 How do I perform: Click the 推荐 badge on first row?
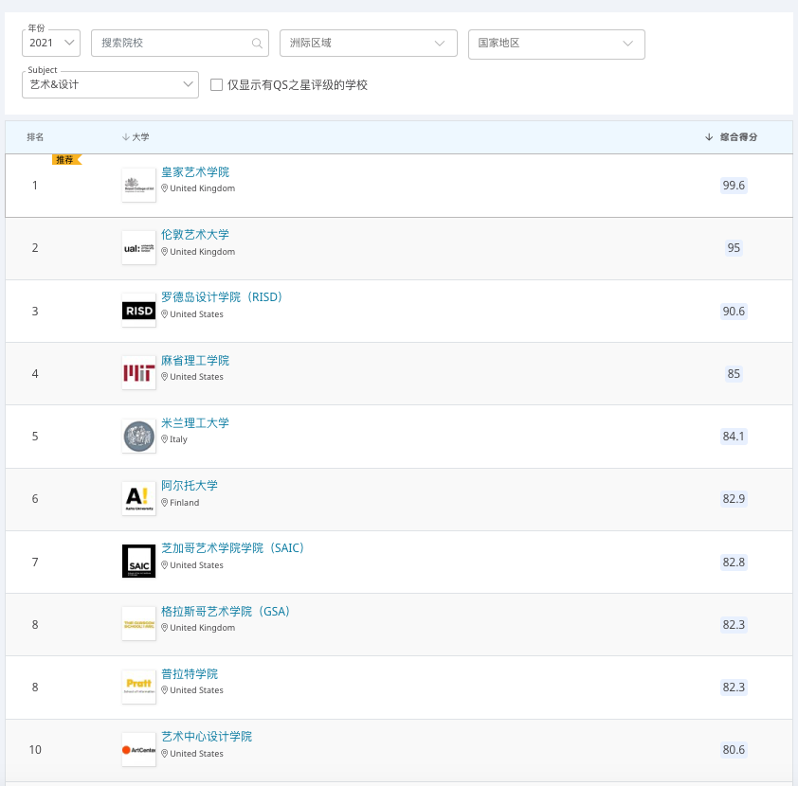(x=66, y=160)
